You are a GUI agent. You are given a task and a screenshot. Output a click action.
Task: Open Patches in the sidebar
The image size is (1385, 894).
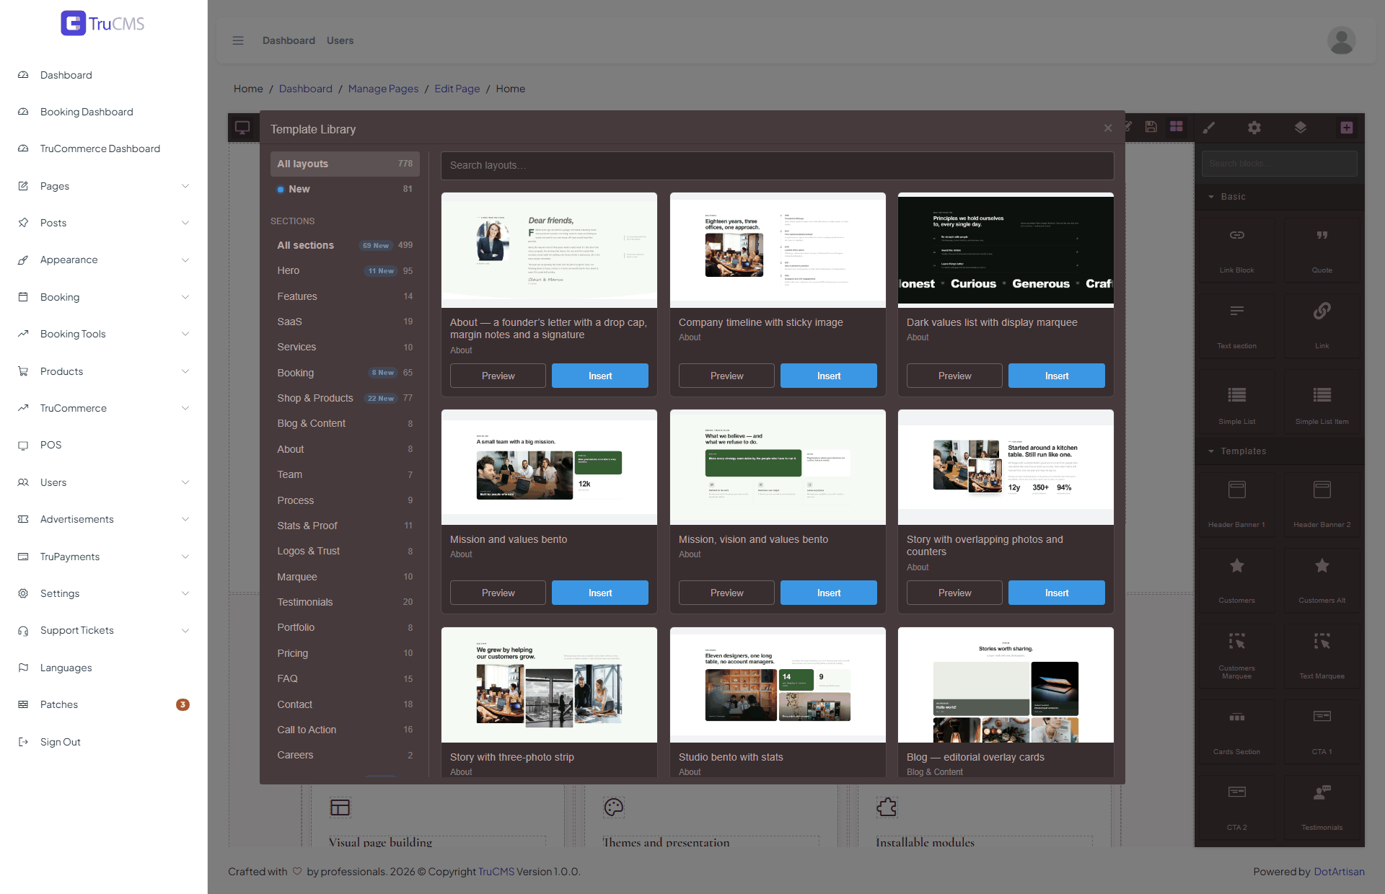104,704
